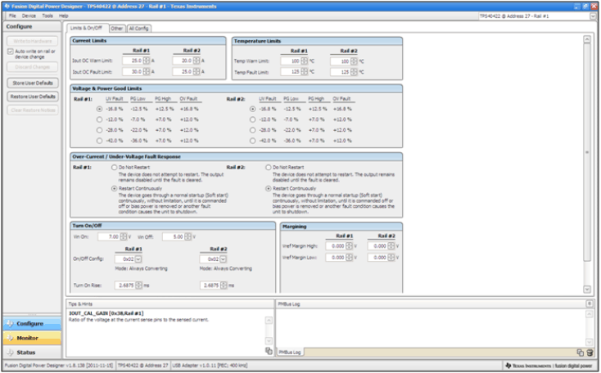
Task: Click the application icon in title bar
Action: 7,7
